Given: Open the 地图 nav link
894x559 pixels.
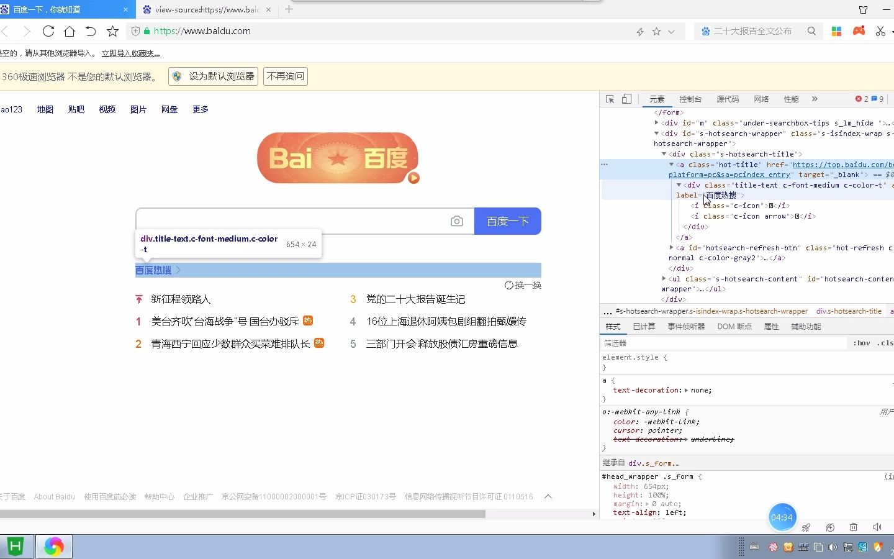Looking at the screenshot, I should pos(45,109).
